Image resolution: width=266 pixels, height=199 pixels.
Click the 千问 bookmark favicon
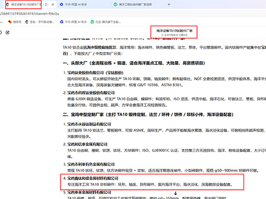tap(62, 22)
